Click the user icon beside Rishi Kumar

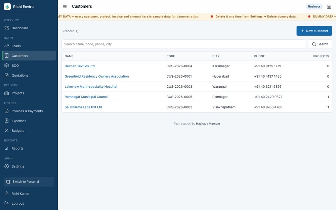point(7,194)
